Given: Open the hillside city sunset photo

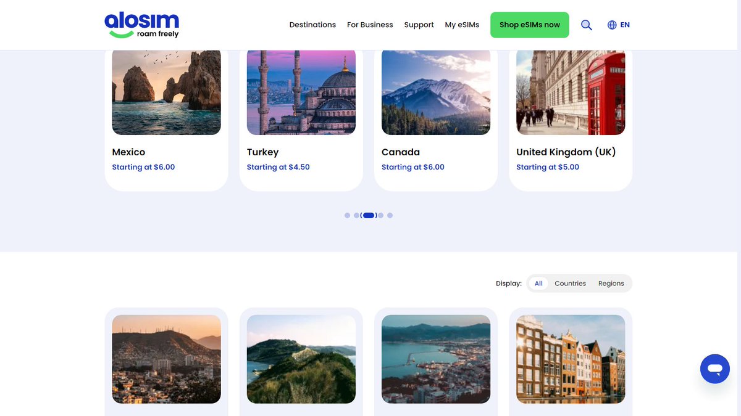Looking at the screenshot, I should click(x=166, y=359).
